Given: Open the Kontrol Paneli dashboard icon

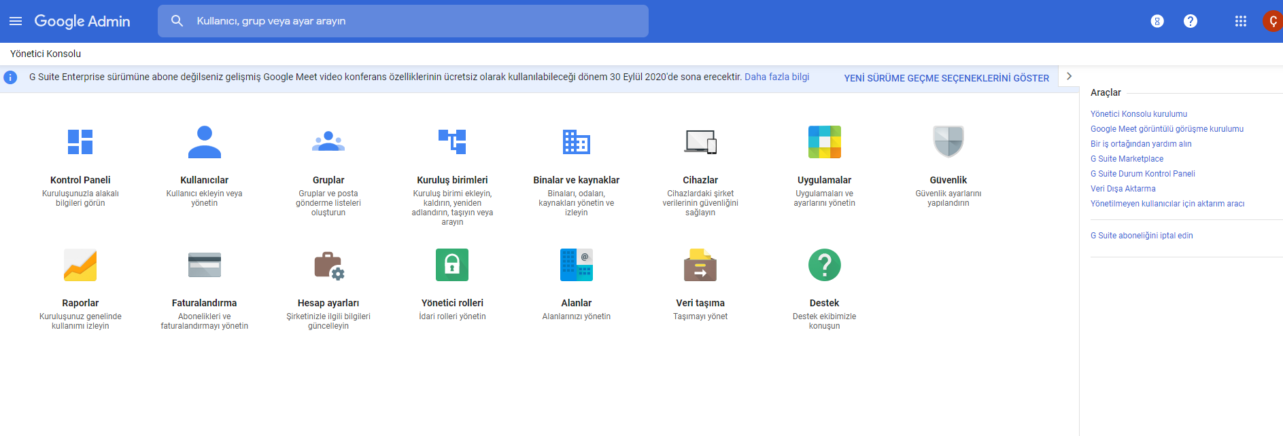Looking at the screenshot, I should (80, 142).
